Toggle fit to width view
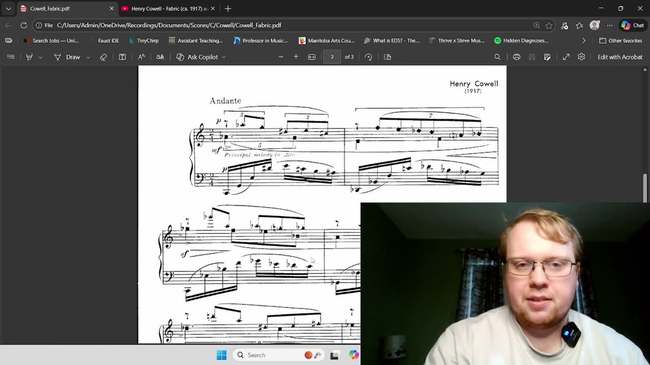650x365 pixels. pos(312,57)
